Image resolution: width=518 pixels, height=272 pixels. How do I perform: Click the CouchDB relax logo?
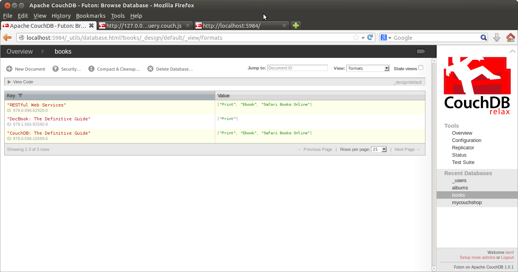(477, 86)
